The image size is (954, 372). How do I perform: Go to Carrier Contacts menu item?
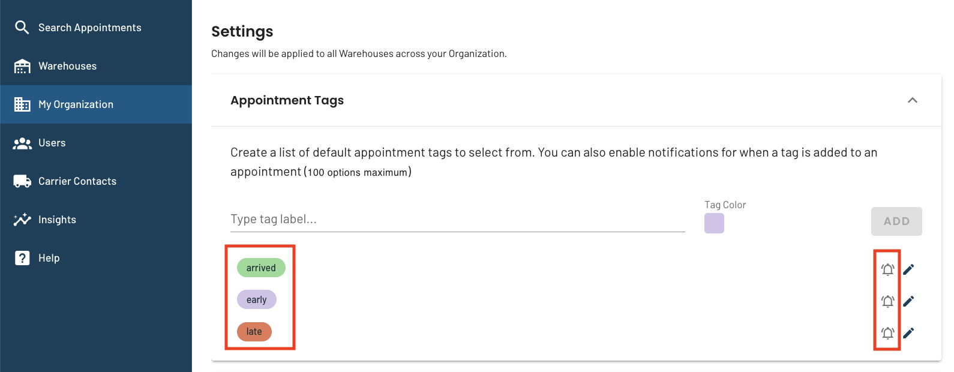tap(96, 181)
